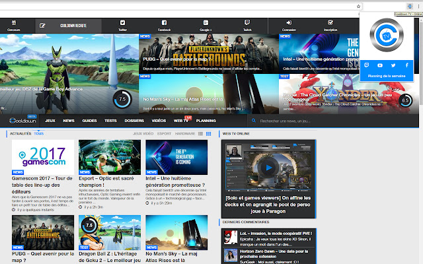Play the Web TV online stream
Image resolution: width=423 pixels, height=264 pixels.
pyautogui.click(x=268, y=168)
